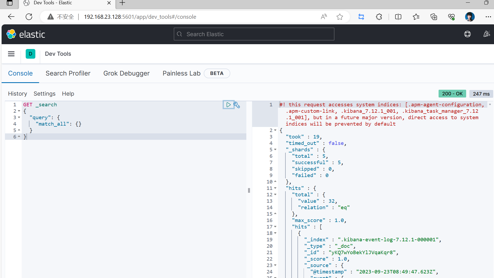Screen dimensions: 494x278
Task: Collapse the _source block on response line 23
Action: (x=275, y=265)
